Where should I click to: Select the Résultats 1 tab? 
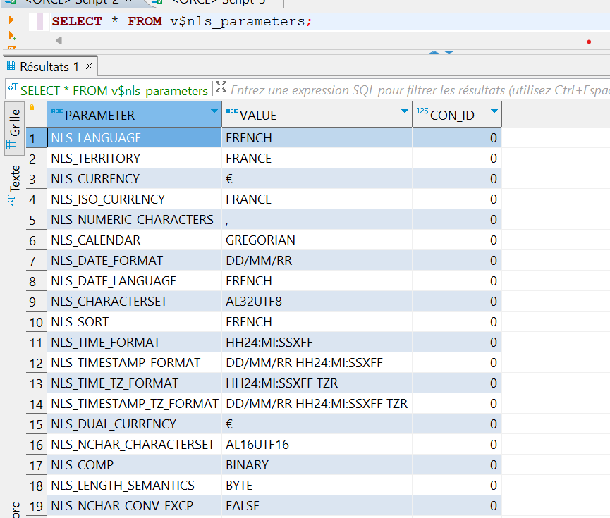[x=48, y=67]
